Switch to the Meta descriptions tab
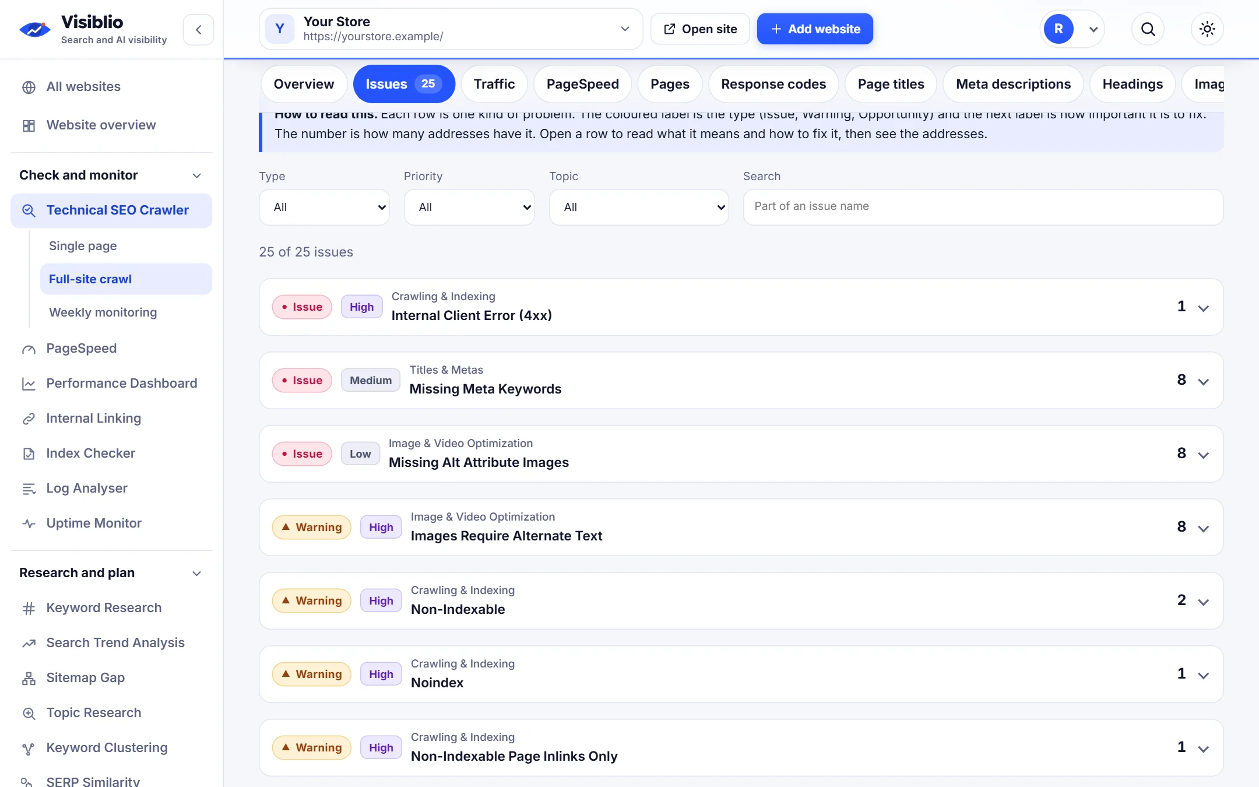Viewport: 1259px width, 787px height. (x=1013, y=84)
